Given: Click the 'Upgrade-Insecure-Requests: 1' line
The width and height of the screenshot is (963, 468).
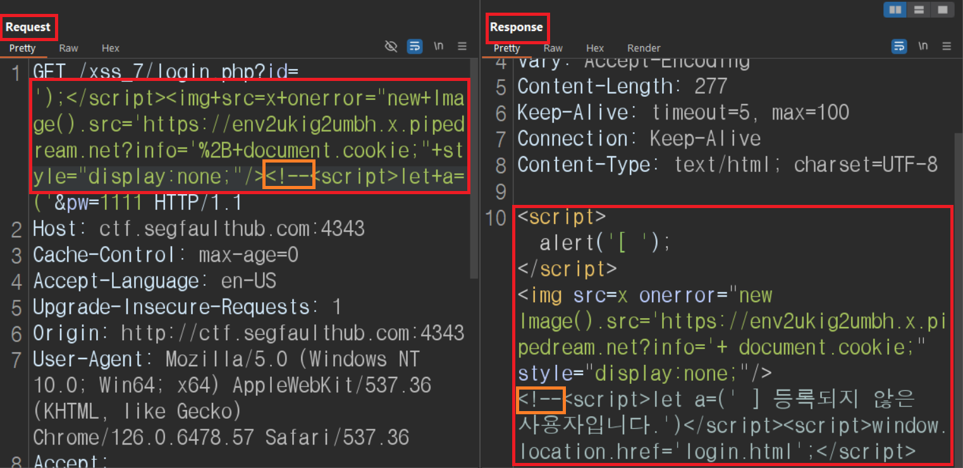Looking at the screenshot, I should [187, 307].
